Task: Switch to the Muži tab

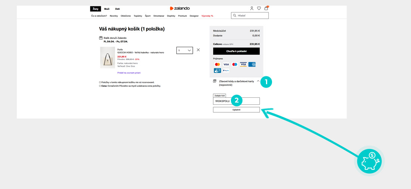Action: pyautogui.click(x=107, y=9)
